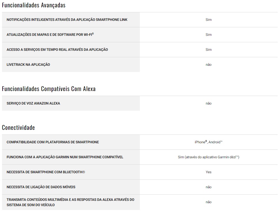This screenshot has width=280, height=212.
Task: Open the footnote marker after WI-FI
Action: 93,34
